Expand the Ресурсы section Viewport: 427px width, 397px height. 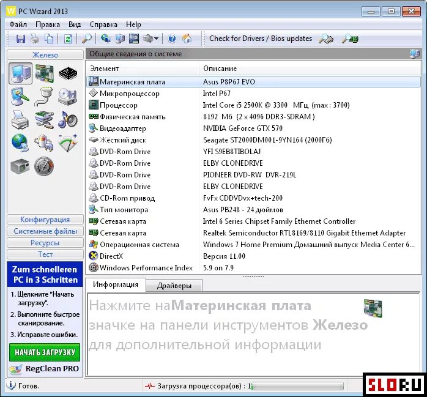coord(45,243)
